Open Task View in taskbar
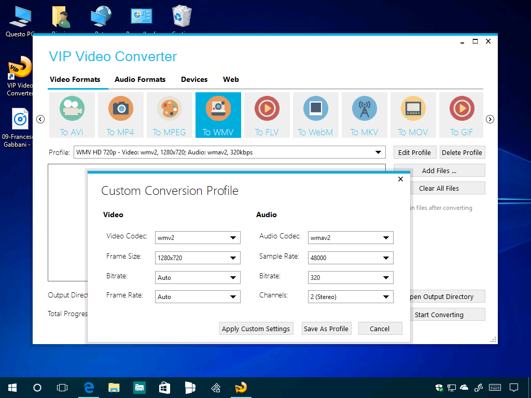The width and height of the screenshot is (531, 398). coord(62,388)
